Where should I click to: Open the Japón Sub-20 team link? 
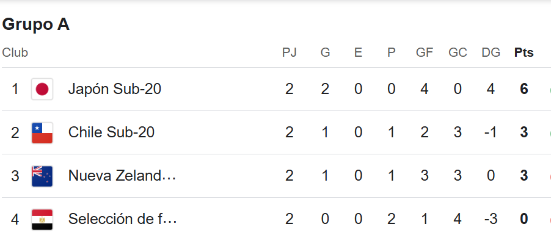pyautogui.click(x=114, y=89)
